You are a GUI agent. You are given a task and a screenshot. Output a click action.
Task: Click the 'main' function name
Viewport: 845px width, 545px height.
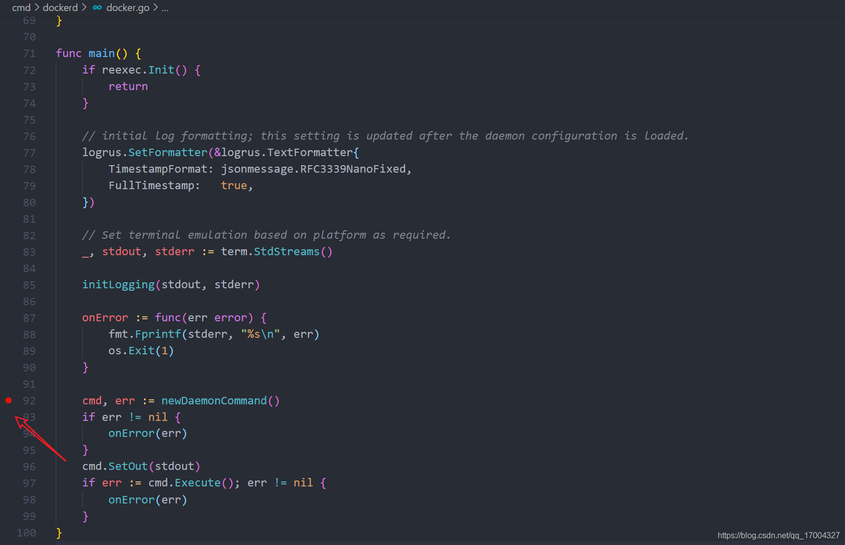(102, 54)
